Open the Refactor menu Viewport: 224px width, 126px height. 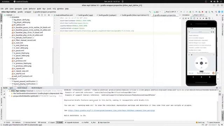pos(32,9)
